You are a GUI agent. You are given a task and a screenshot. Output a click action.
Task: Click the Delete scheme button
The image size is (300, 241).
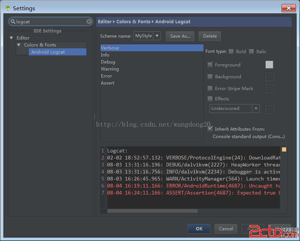(210, 36)
